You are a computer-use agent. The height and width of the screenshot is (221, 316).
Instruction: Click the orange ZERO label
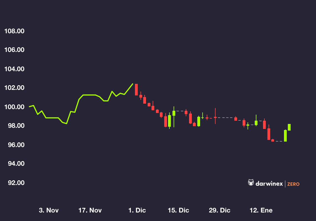[293, 184]
